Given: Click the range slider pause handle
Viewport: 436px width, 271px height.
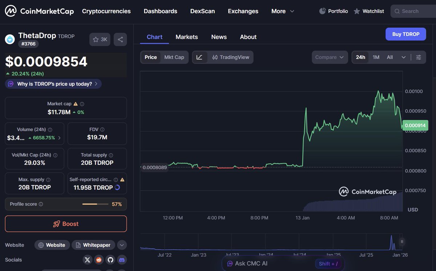Looking at the screenshot, I should click(x=402, y=242).
